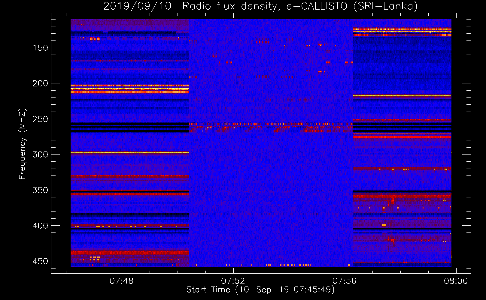
Task: Click the 200 frequency tick label
Action: click(x=40, y=83)
